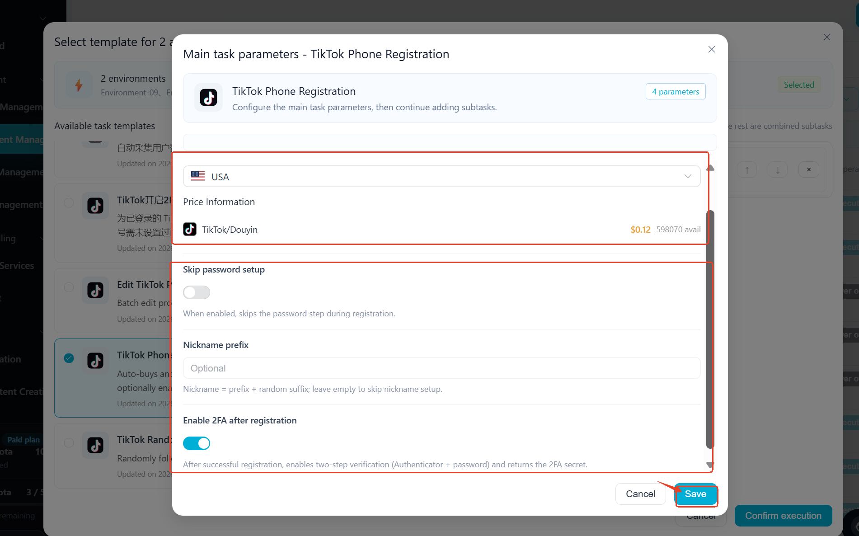Click the 4 parameters badge

[x=676, y=91]
